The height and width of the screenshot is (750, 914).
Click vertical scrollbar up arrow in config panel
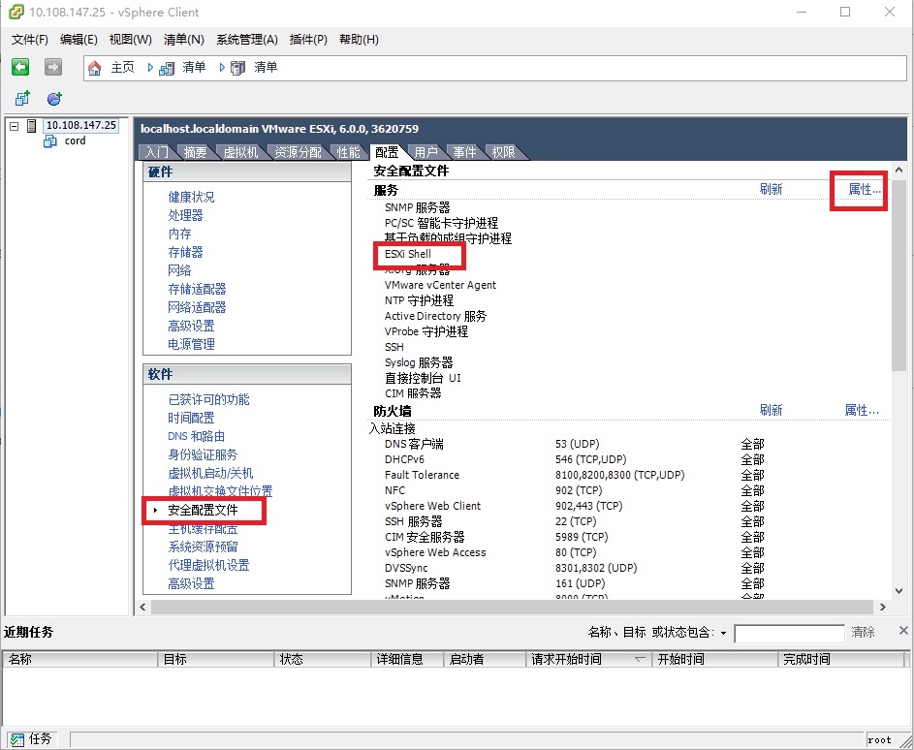coord(898,171)
